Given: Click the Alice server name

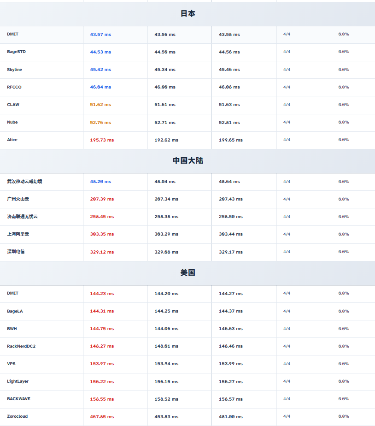Looking at the screenshot, I should [12, 140].
